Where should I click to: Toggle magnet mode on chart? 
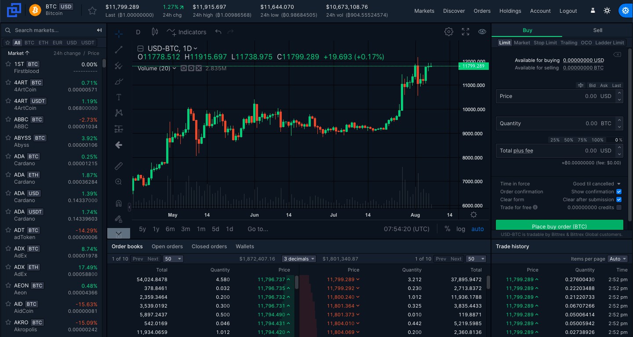[118, 203]
